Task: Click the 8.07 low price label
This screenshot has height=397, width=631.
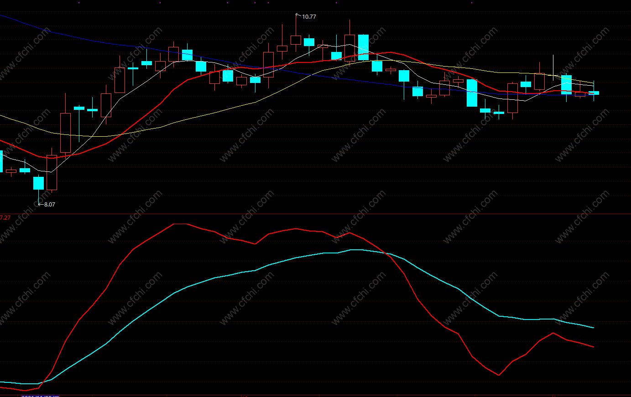Action: [x=49, y=205]
